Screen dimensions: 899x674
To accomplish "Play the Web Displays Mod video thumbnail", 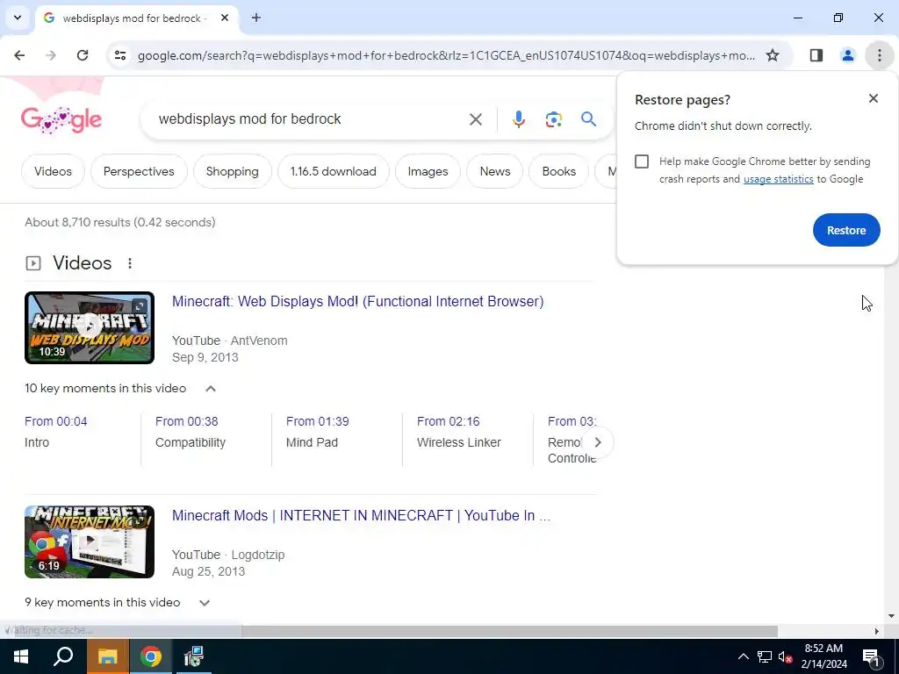I will point(90,327).
